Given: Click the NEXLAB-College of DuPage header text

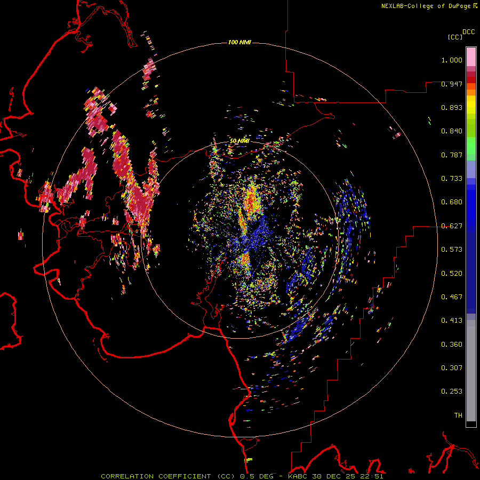Looking at the screenshot, I should click(426, 6).
